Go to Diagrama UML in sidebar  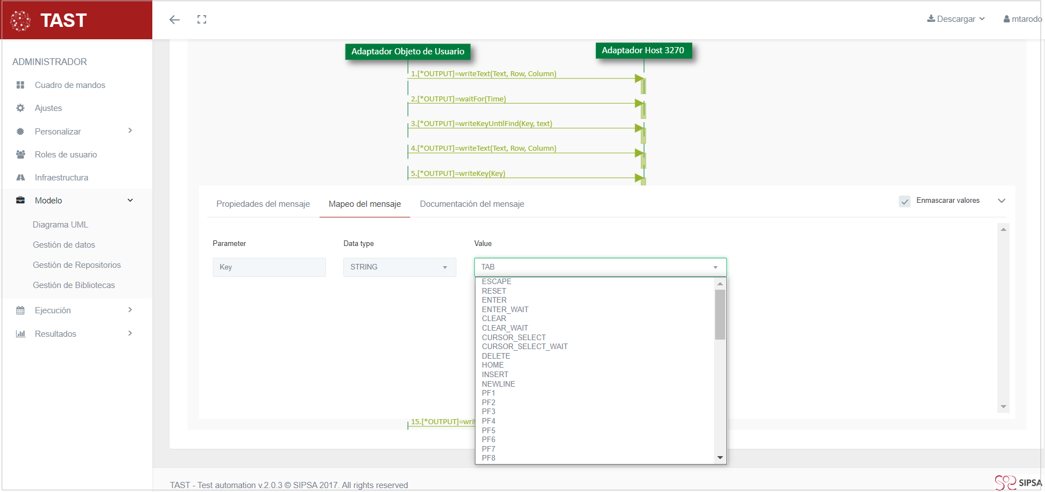click(60, 225)
